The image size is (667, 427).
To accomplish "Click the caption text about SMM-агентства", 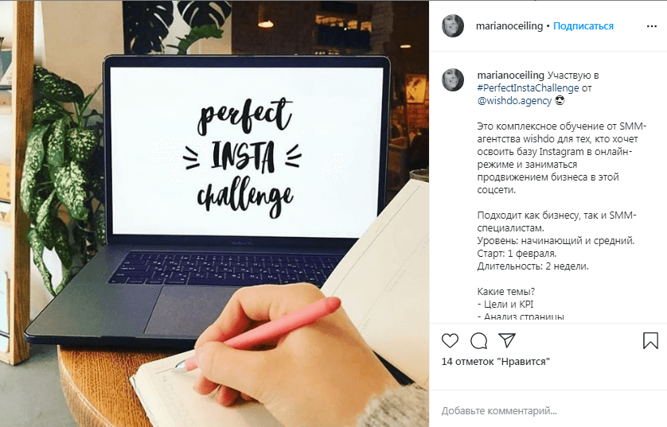I will (x=561, y=158).
